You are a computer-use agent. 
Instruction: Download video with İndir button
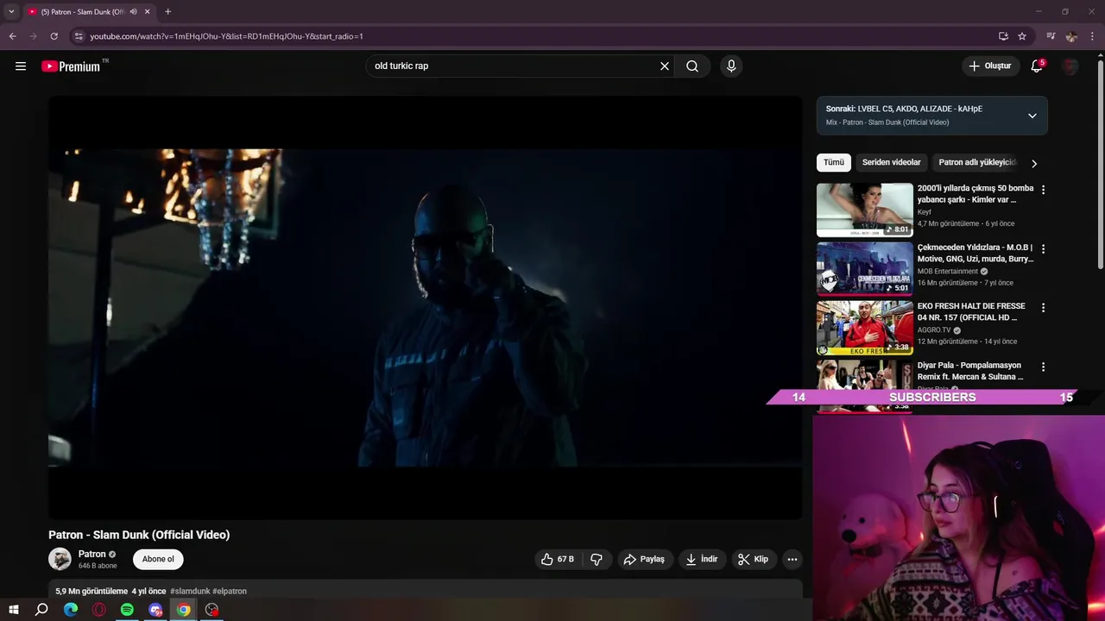click(x=702, y=559)
